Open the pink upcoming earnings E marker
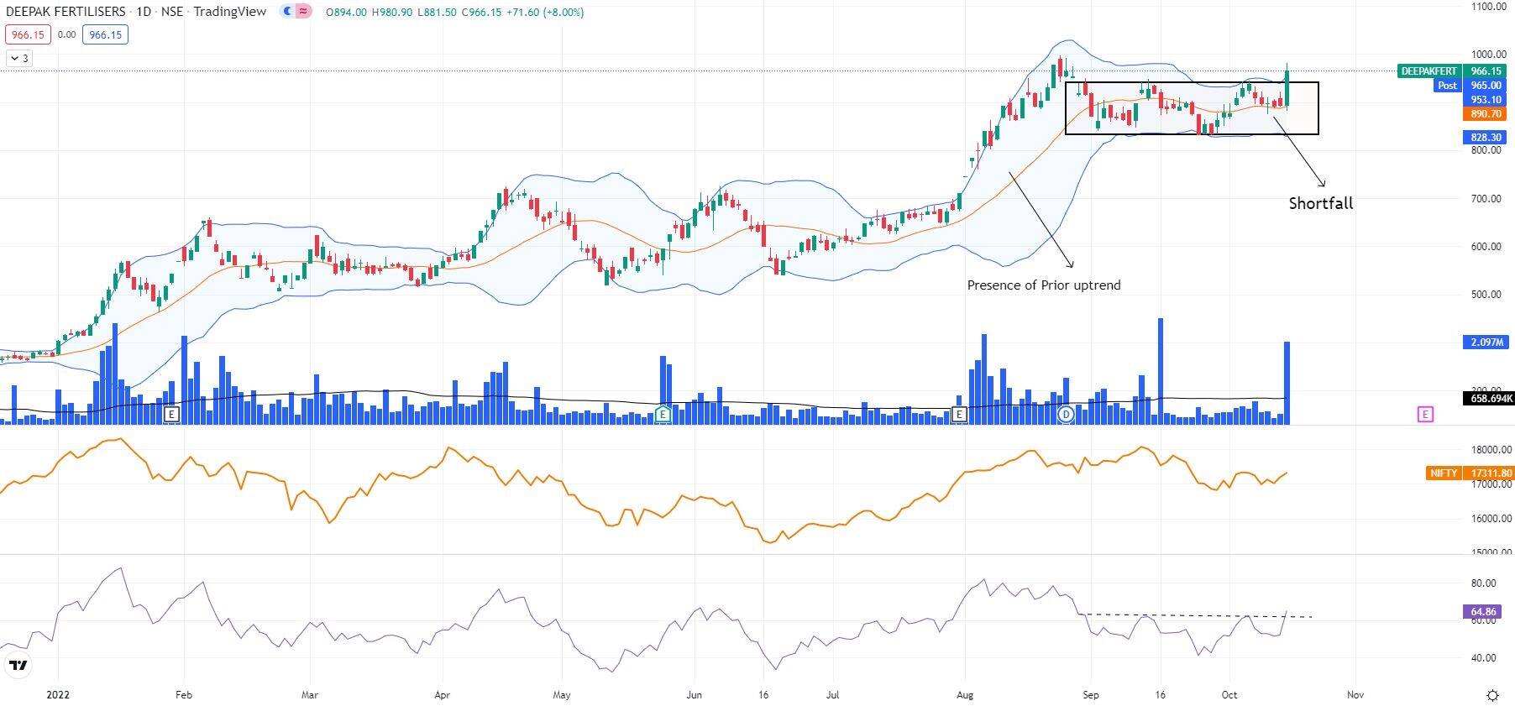The image size is (1515, 706). coord(1425,414)
